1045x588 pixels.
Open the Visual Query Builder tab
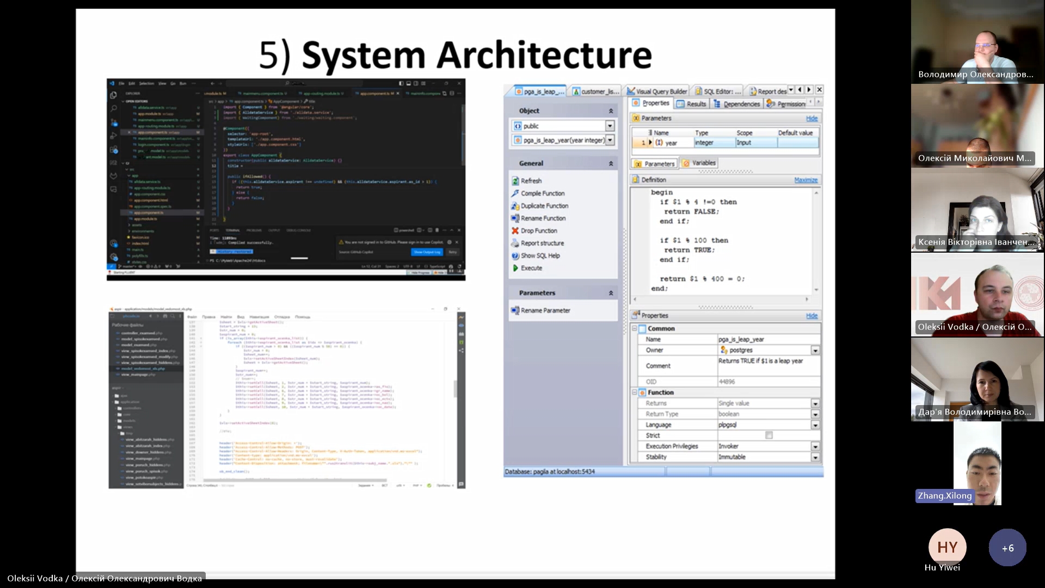coord(657,91)
